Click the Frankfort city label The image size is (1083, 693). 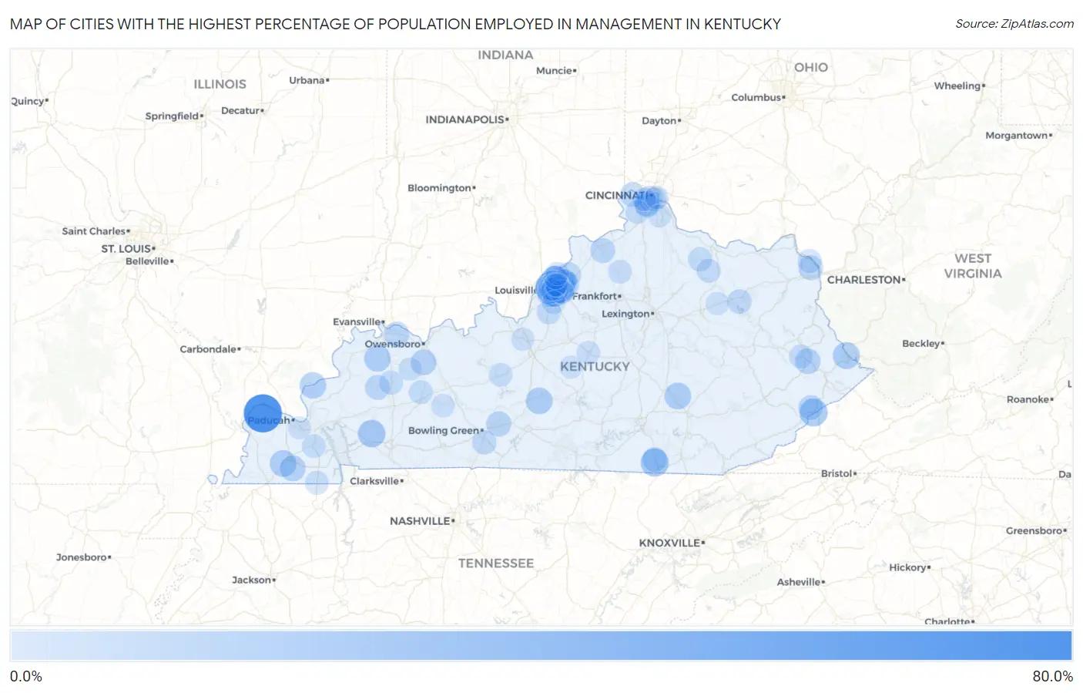pos(595,296)
